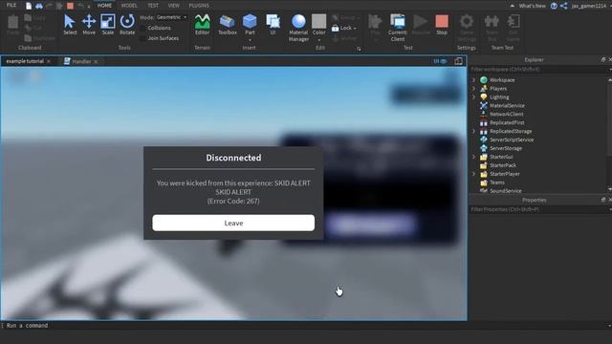The image size is (612, 344).
Task: Click the Run a command bar
Action: 304,325
